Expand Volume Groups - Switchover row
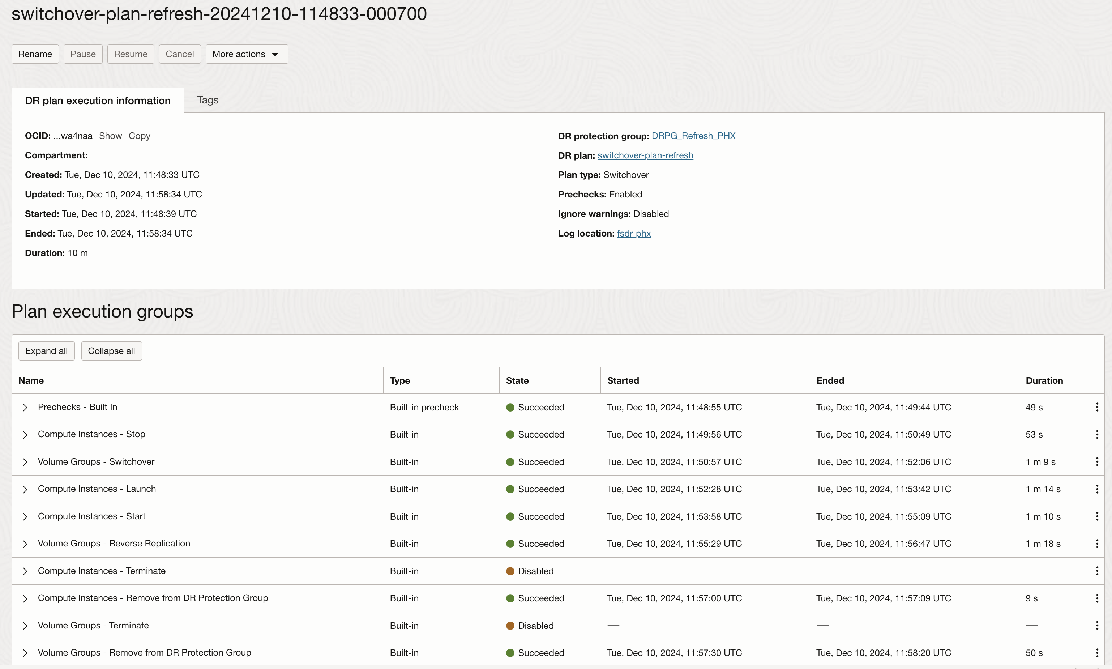 click(25, 462)
